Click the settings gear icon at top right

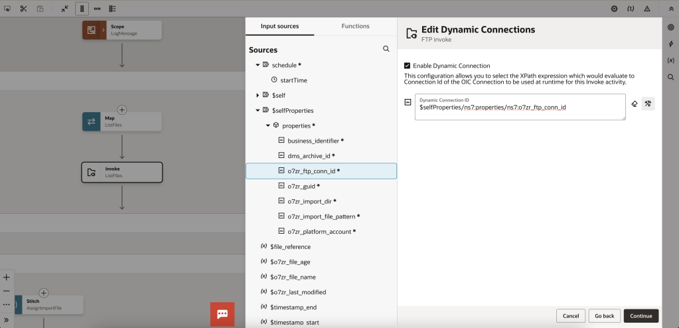[614, 9]
